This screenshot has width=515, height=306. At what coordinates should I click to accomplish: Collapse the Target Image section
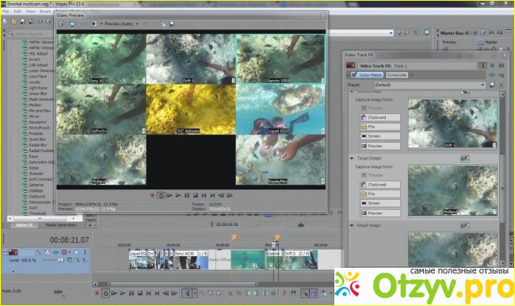352,159
